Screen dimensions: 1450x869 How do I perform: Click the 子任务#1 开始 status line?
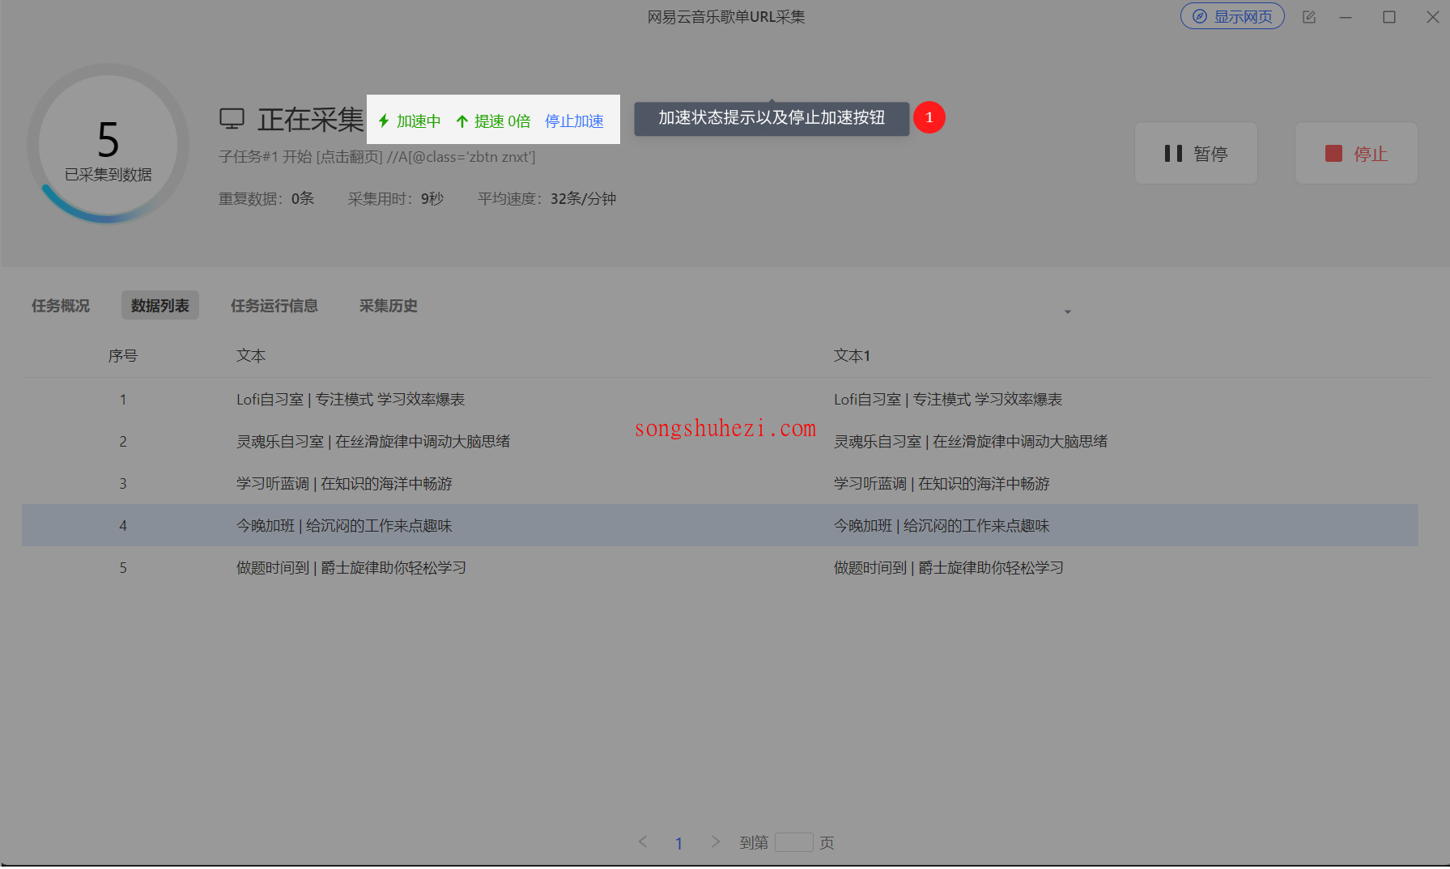[377, 156]
